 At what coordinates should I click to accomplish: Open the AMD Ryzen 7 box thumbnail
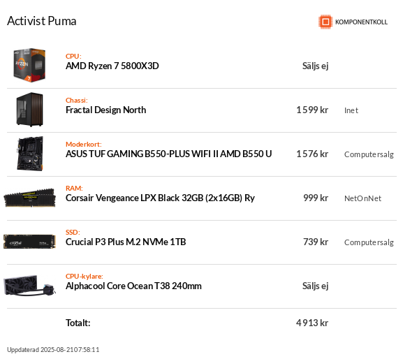(29, 65)
